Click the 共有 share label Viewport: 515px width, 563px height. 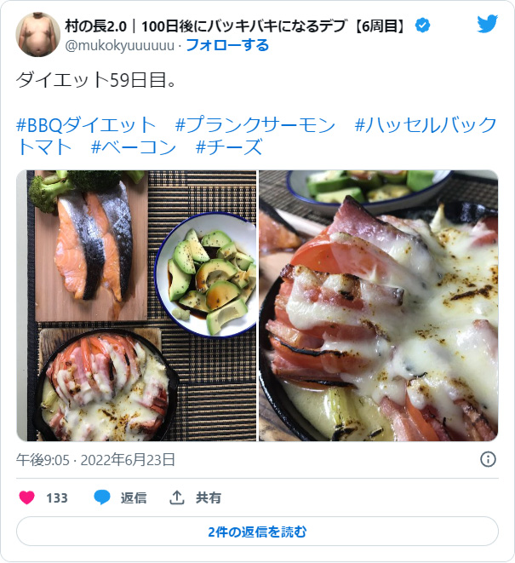coord(209,497)
